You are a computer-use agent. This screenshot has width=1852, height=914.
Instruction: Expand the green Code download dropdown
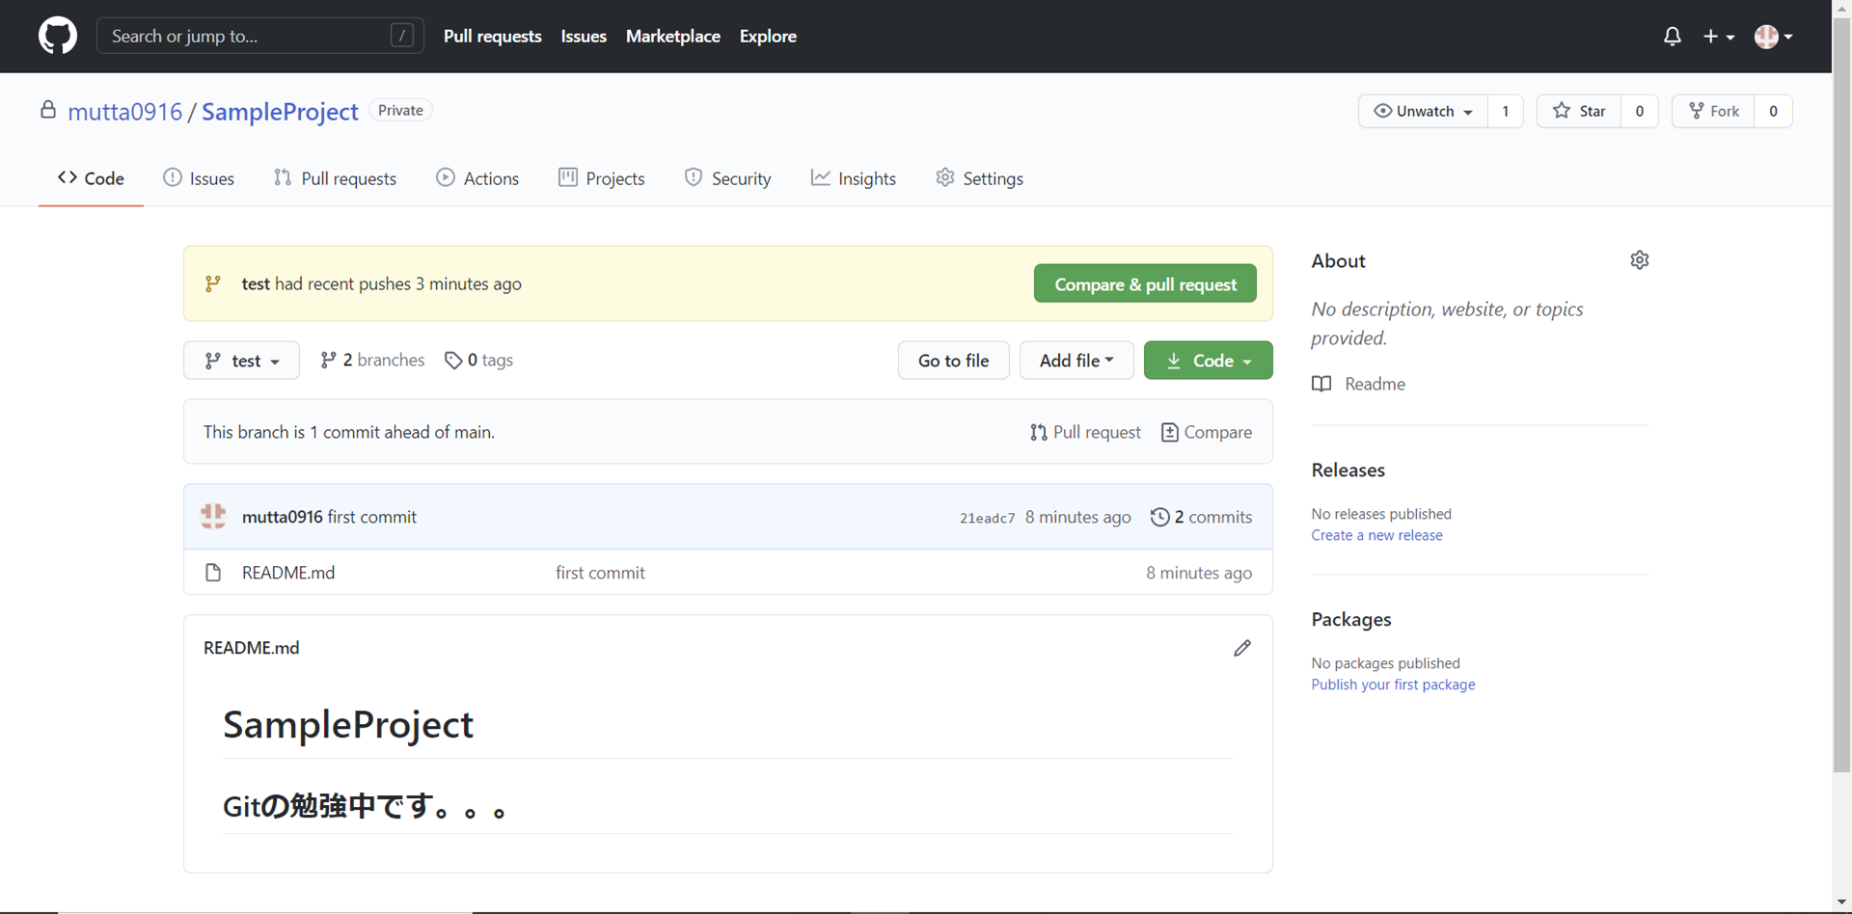click(x=1208, y=361)
